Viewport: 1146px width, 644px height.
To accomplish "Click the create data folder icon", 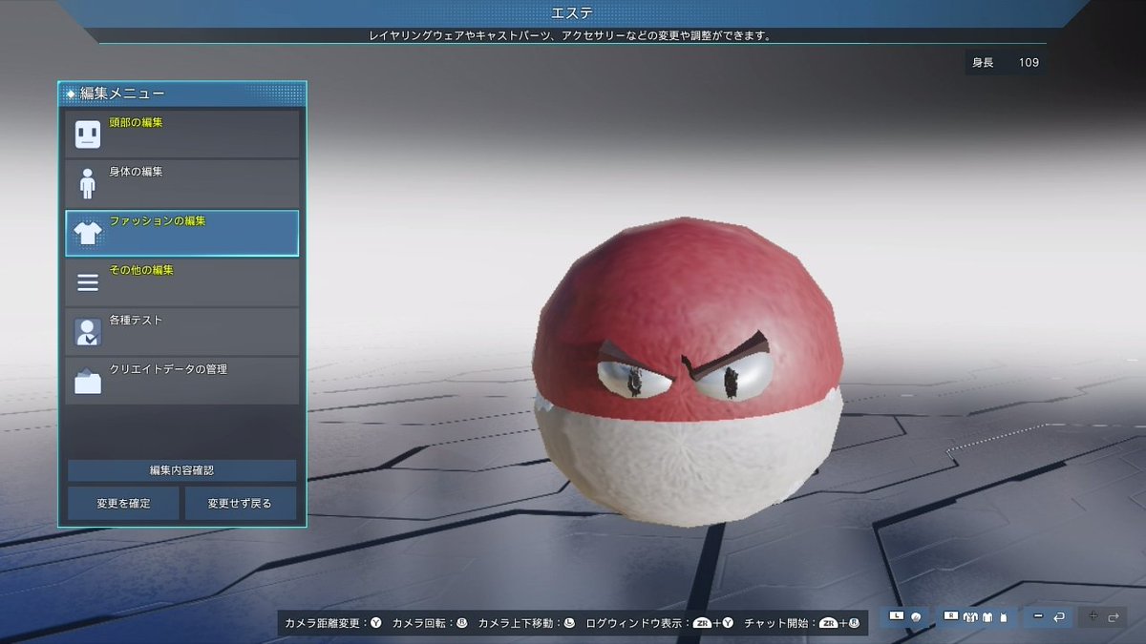I will (x=88, y=381).
